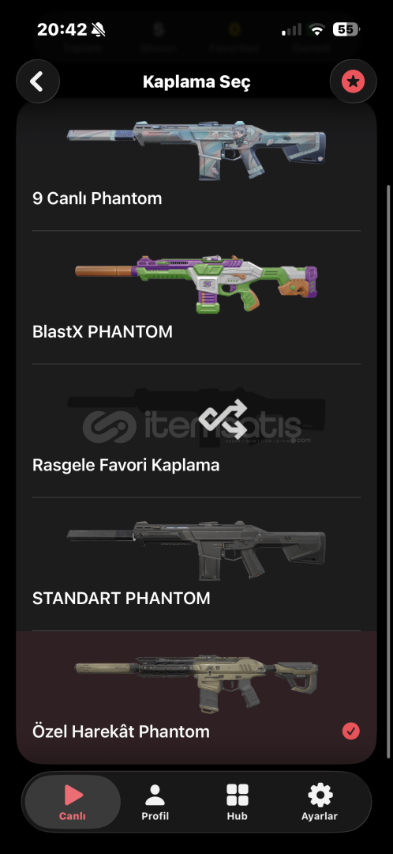Image resolution: width=393 pixels, height=854 pixels.
Task: Click the vertical scrollbar on the right edge
Action: [x=388, y=471]
